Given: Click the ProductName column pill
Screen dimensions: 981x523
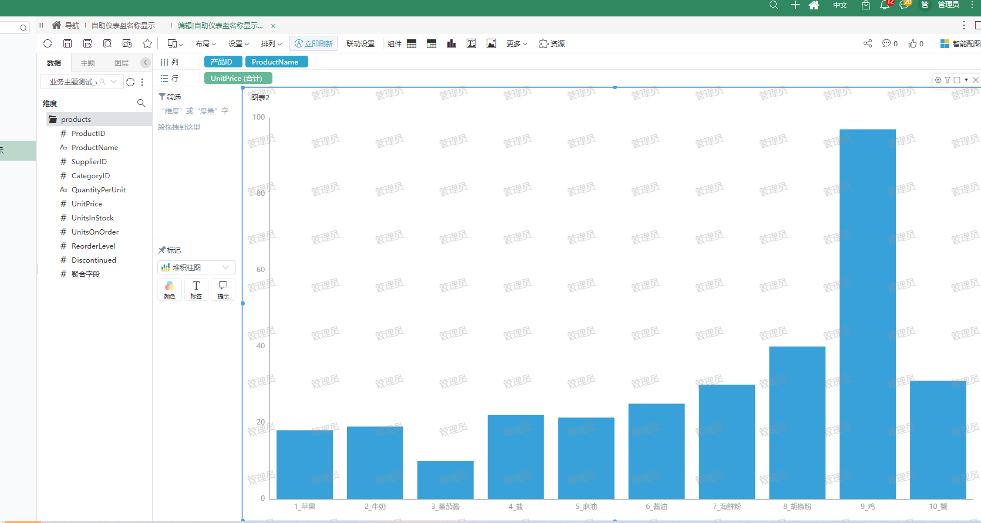Looking at the screenshot, I should pos(277,62).
